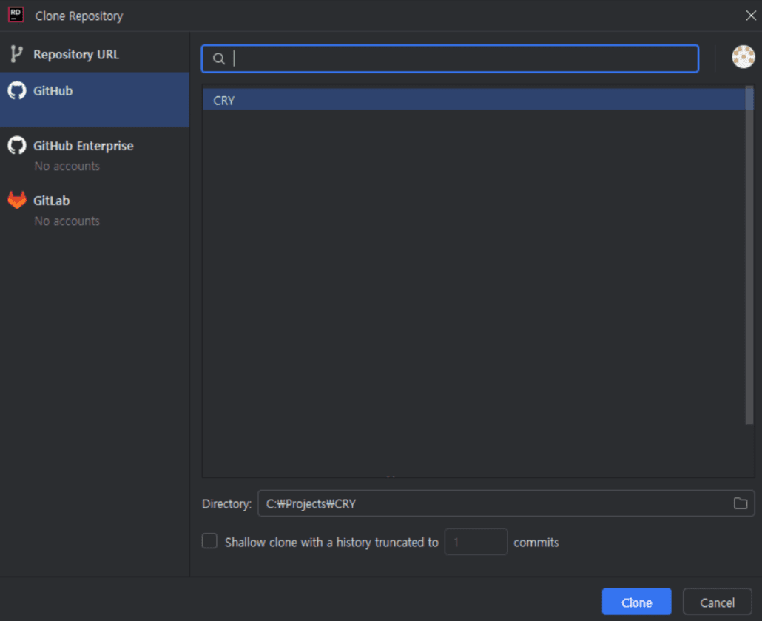Viewport: 762px width, 621px height.
Task: Click the repository list vertical scrollbar
Action: point(749,255)
